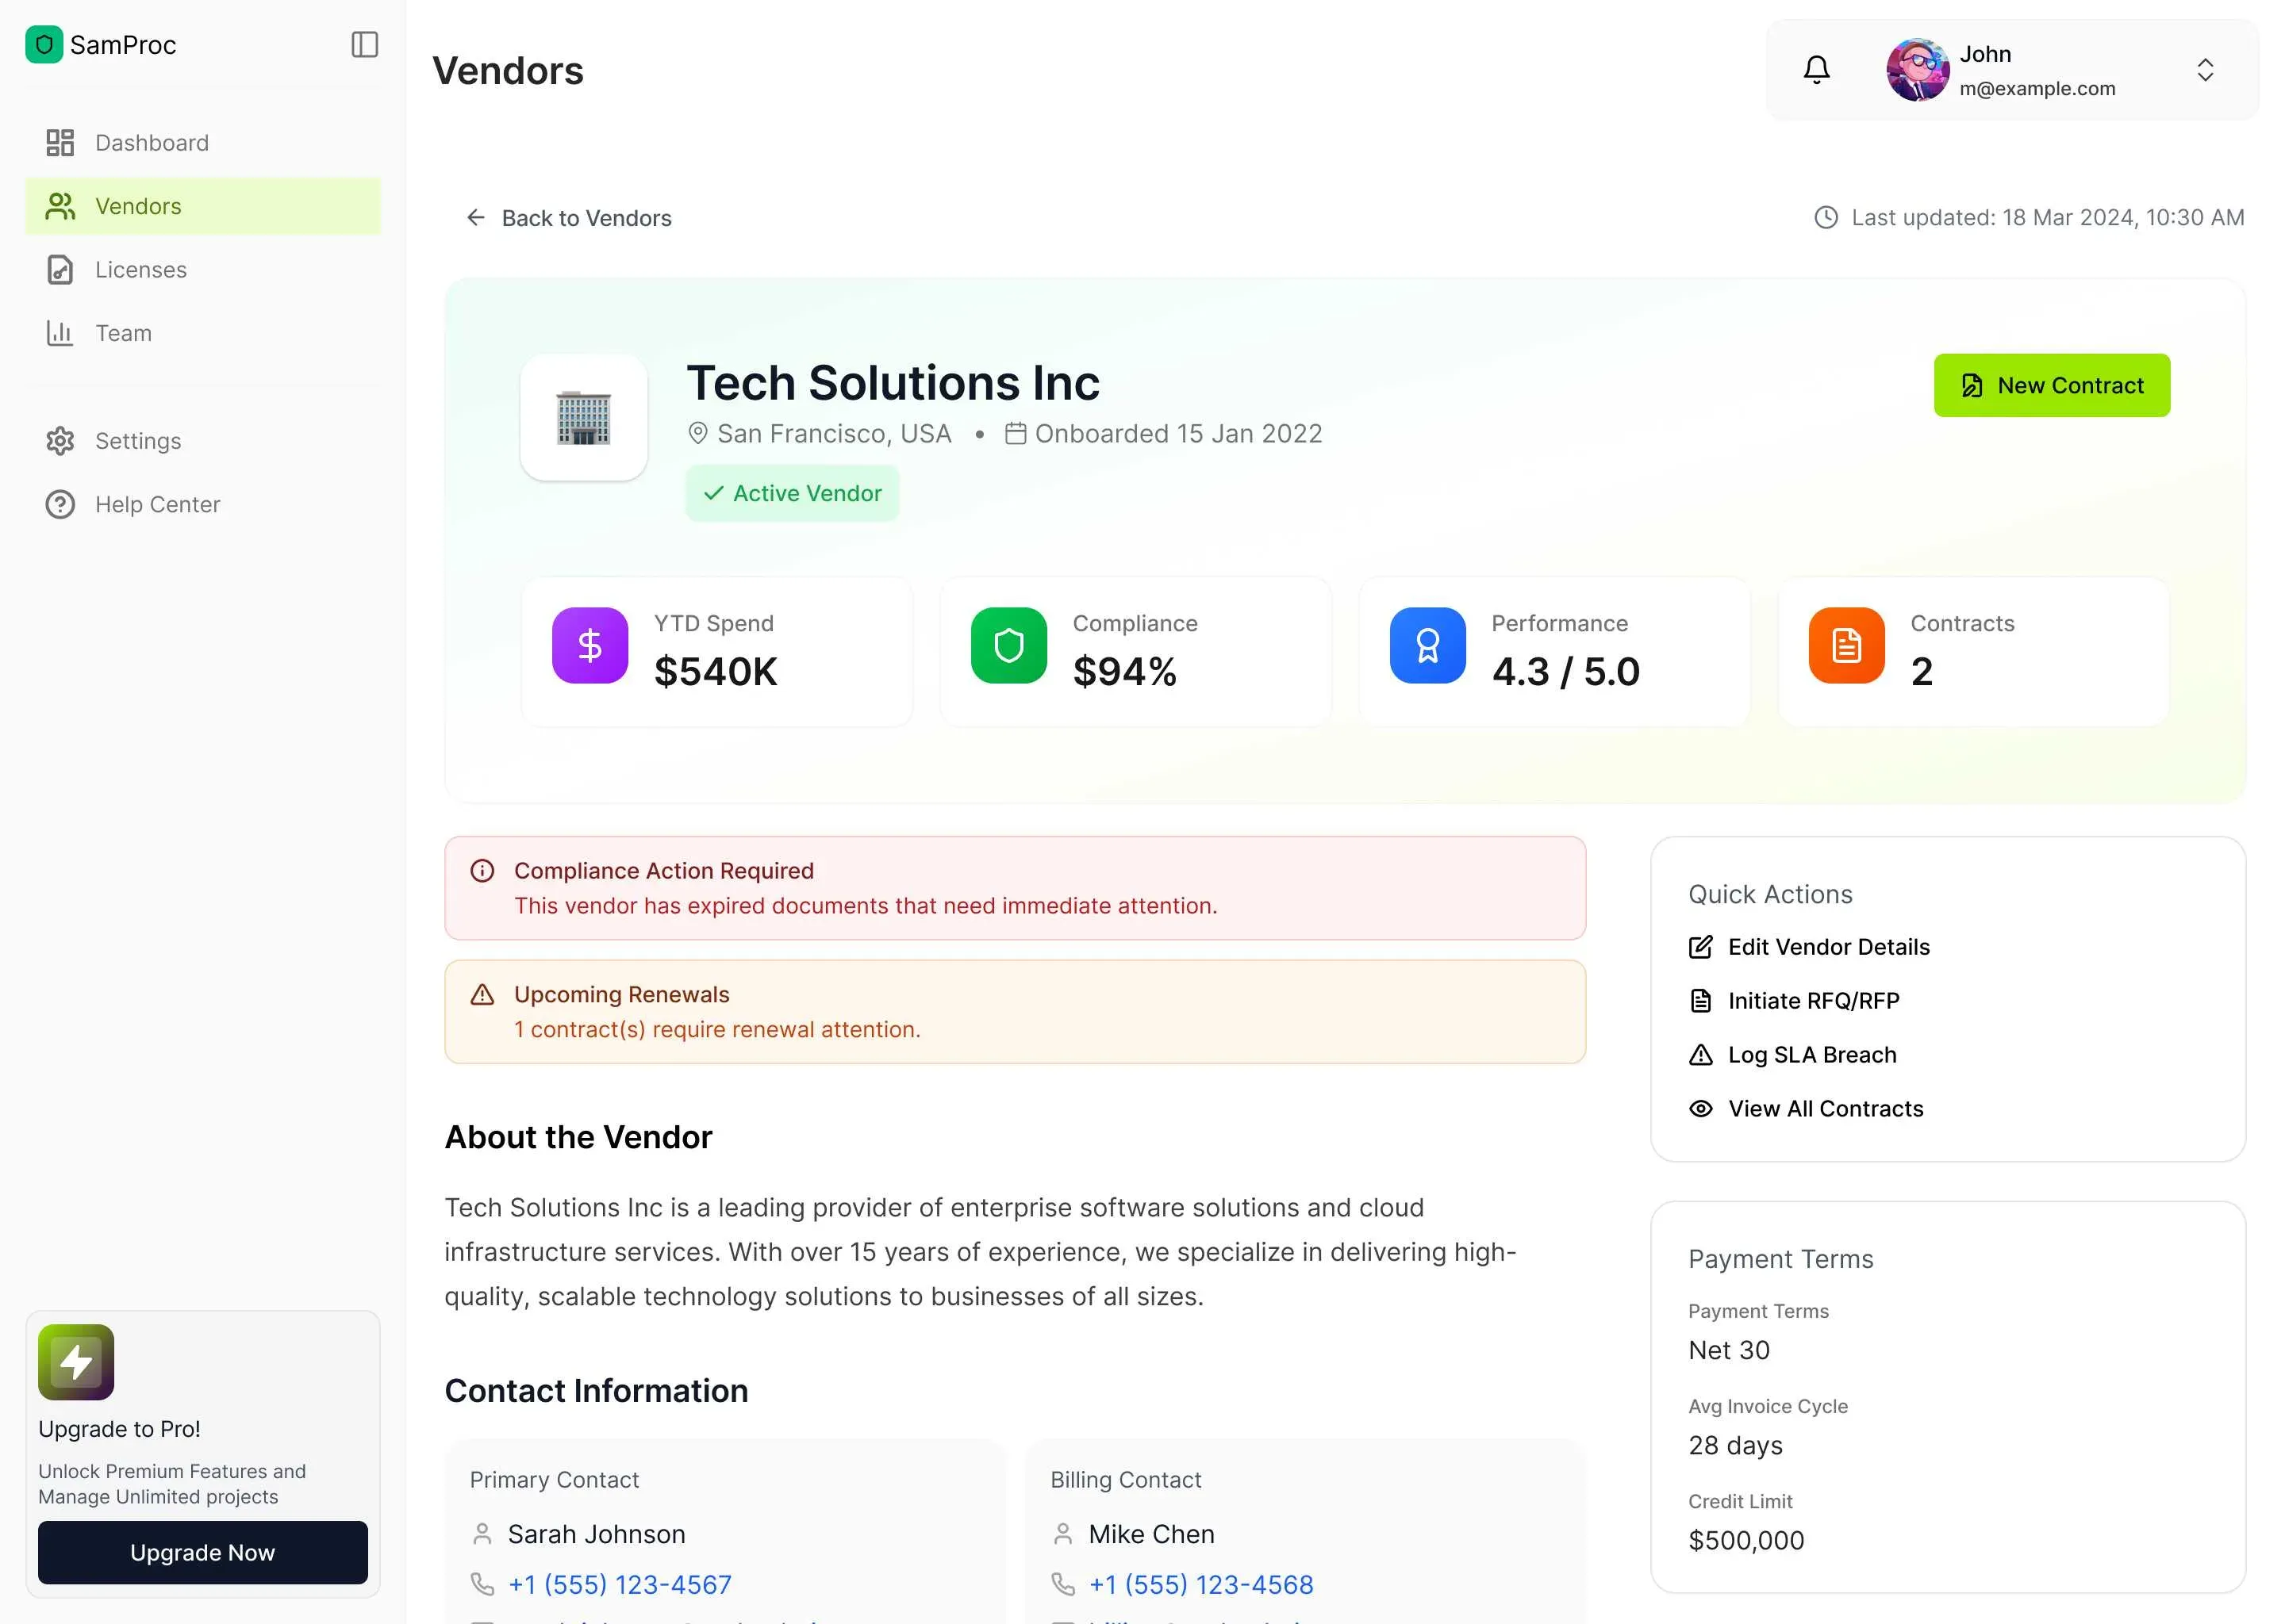The image size is (2285, 1624).
Task: Click the billing contact phone icon
Action: pyautogui.click(x=1062, y=1584)
